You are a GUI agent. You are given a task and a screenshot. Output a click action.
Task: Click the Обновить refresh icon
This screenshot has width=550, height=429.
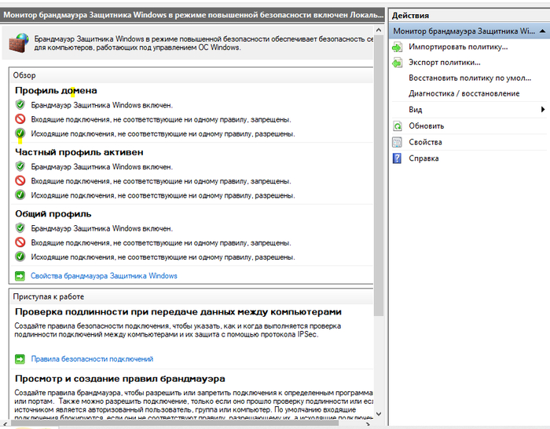tap(397, 126)
